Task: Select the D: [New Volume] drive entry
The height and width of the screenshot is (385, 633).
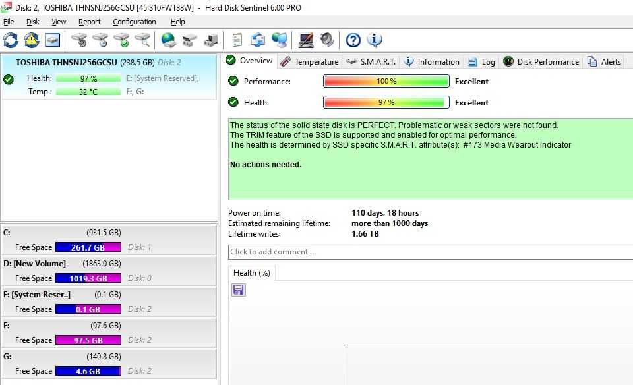Action: (x=109, y=271)
